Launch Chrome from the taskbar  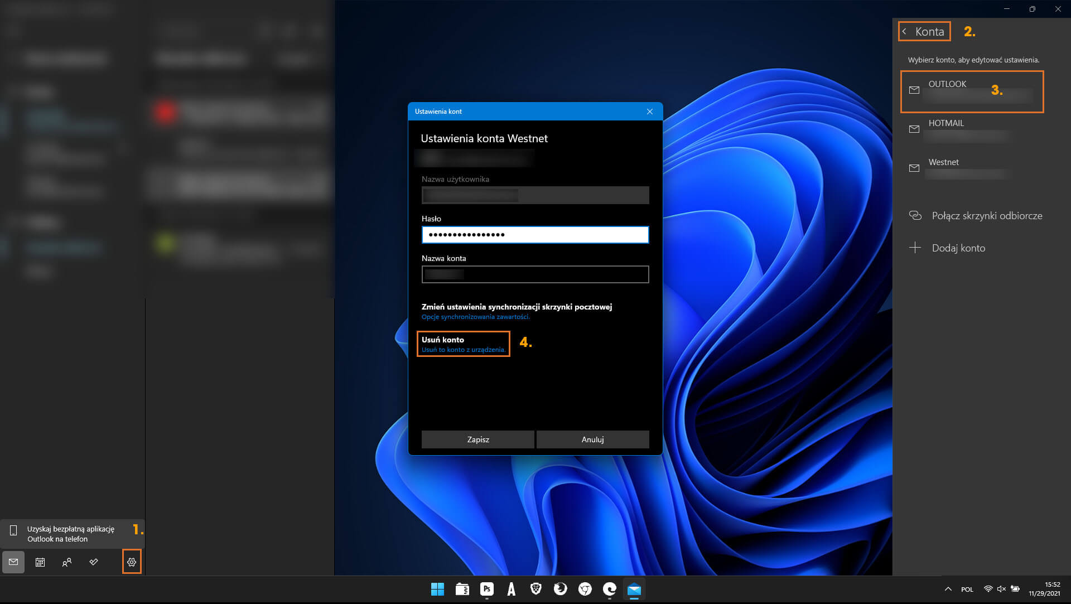pos(585,589)
